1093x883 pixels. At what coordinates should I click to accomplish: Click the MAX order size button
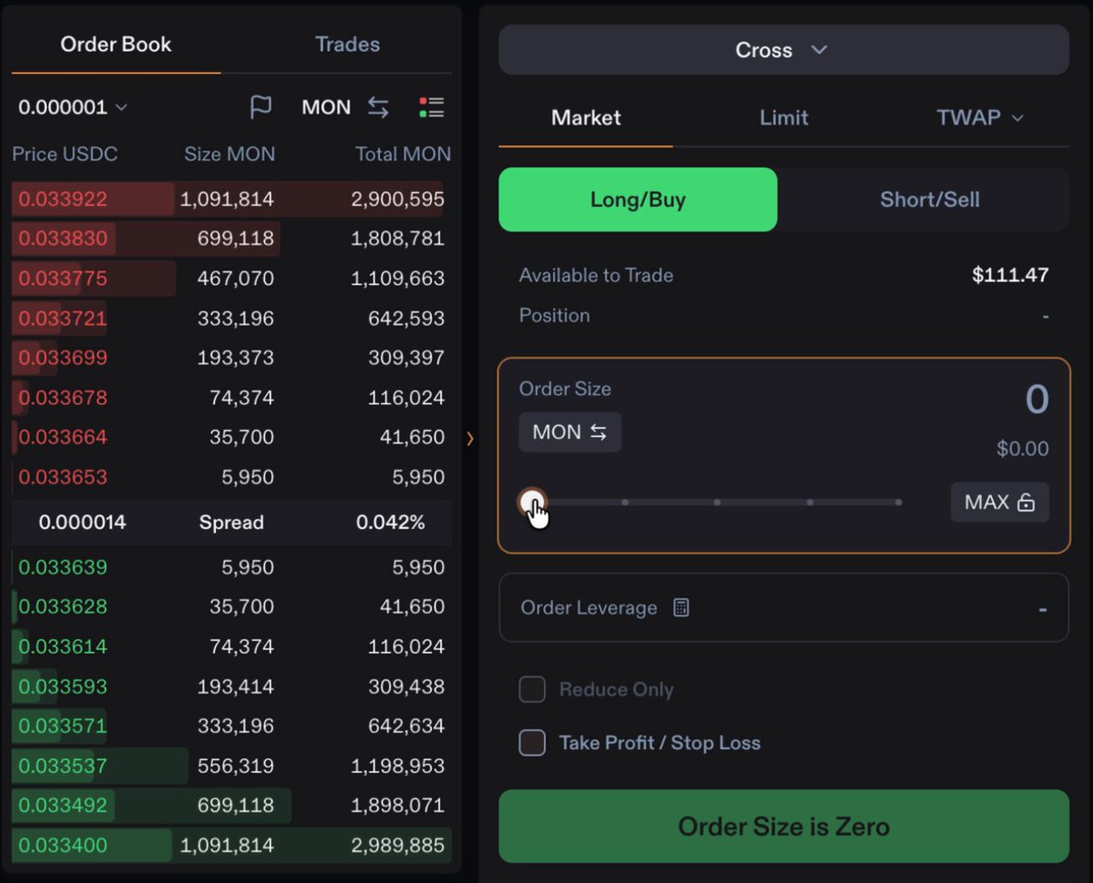[1000, 502]
